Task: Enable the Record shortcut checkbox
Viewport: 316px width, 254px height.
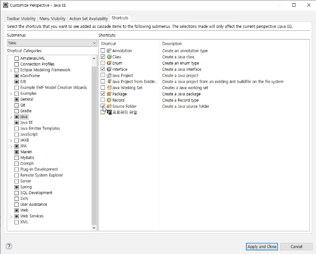Action: 103,100
